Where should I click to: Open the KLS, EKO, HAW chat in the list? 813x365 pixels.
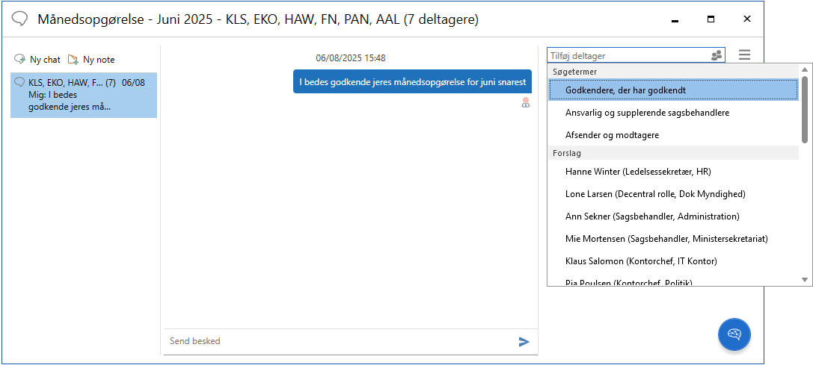(x=84, y=96)
